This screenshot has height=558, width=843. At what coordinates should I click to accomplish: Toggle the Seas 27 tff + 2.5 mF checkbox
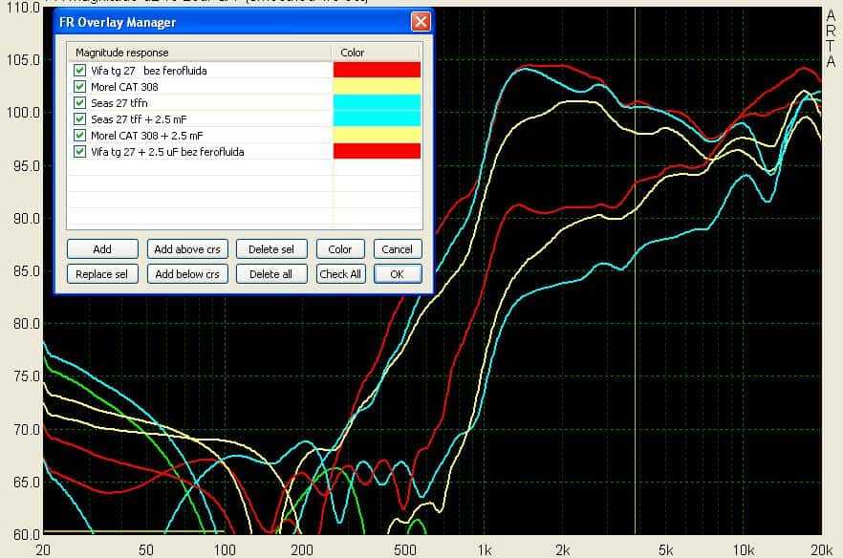coord(79,118)
